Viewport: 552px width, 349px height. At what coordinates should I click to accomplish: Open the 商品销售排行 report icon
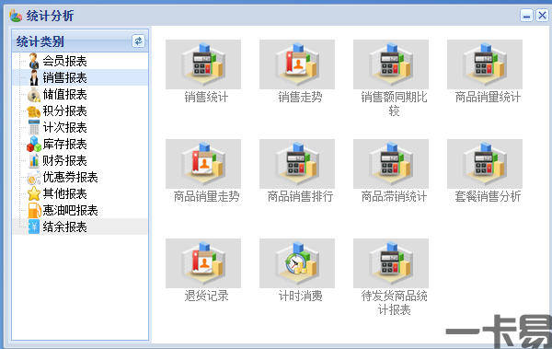297,164
